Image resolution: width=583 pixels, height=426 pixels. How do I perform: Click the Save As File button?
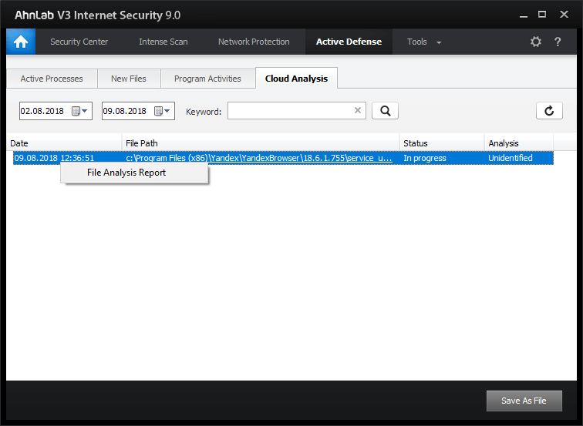(x=524, y=401)
